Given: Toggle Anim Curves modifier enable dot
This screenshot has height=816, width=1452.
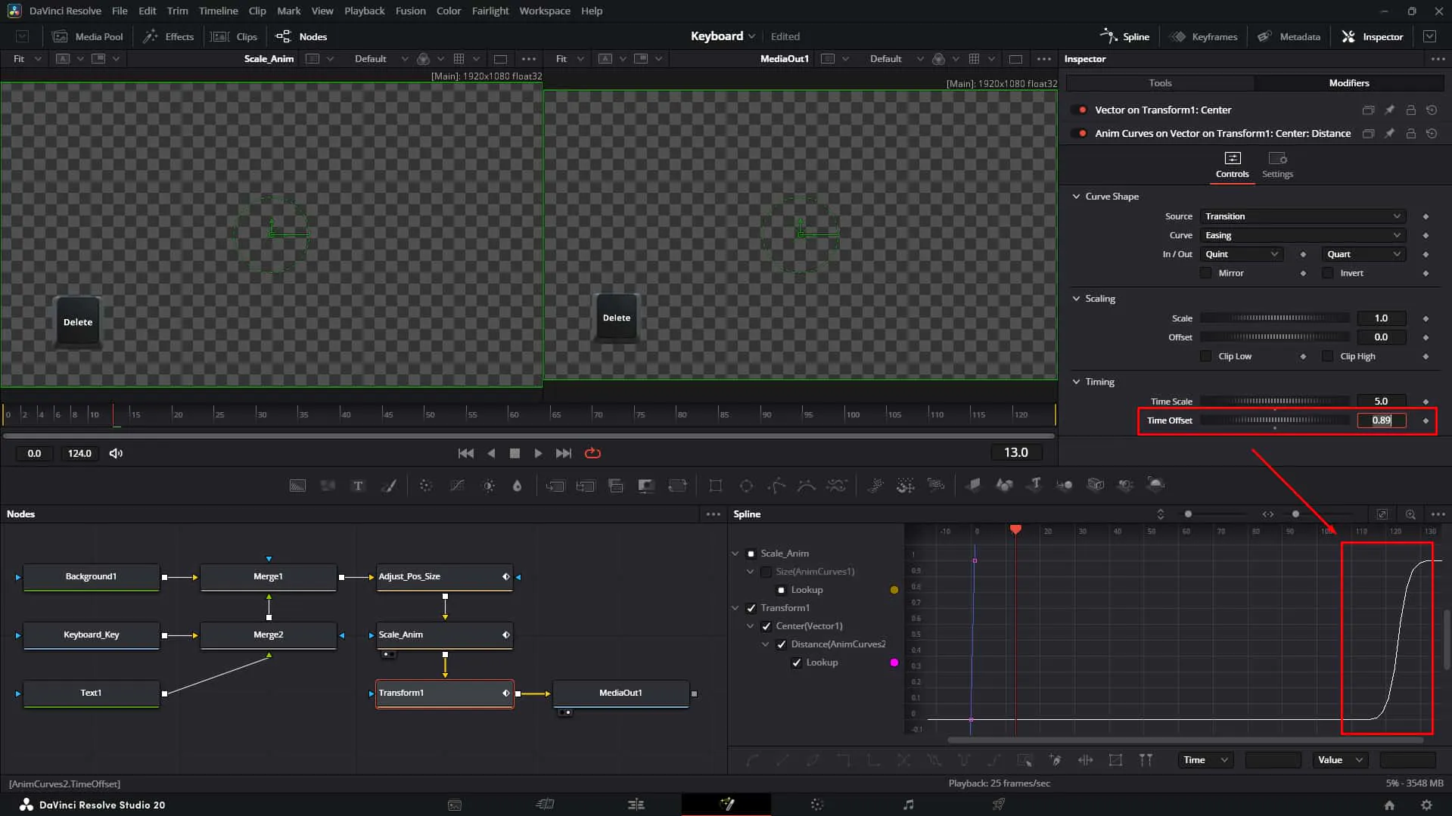Looking at the screenshot, I should (1083, 134).
